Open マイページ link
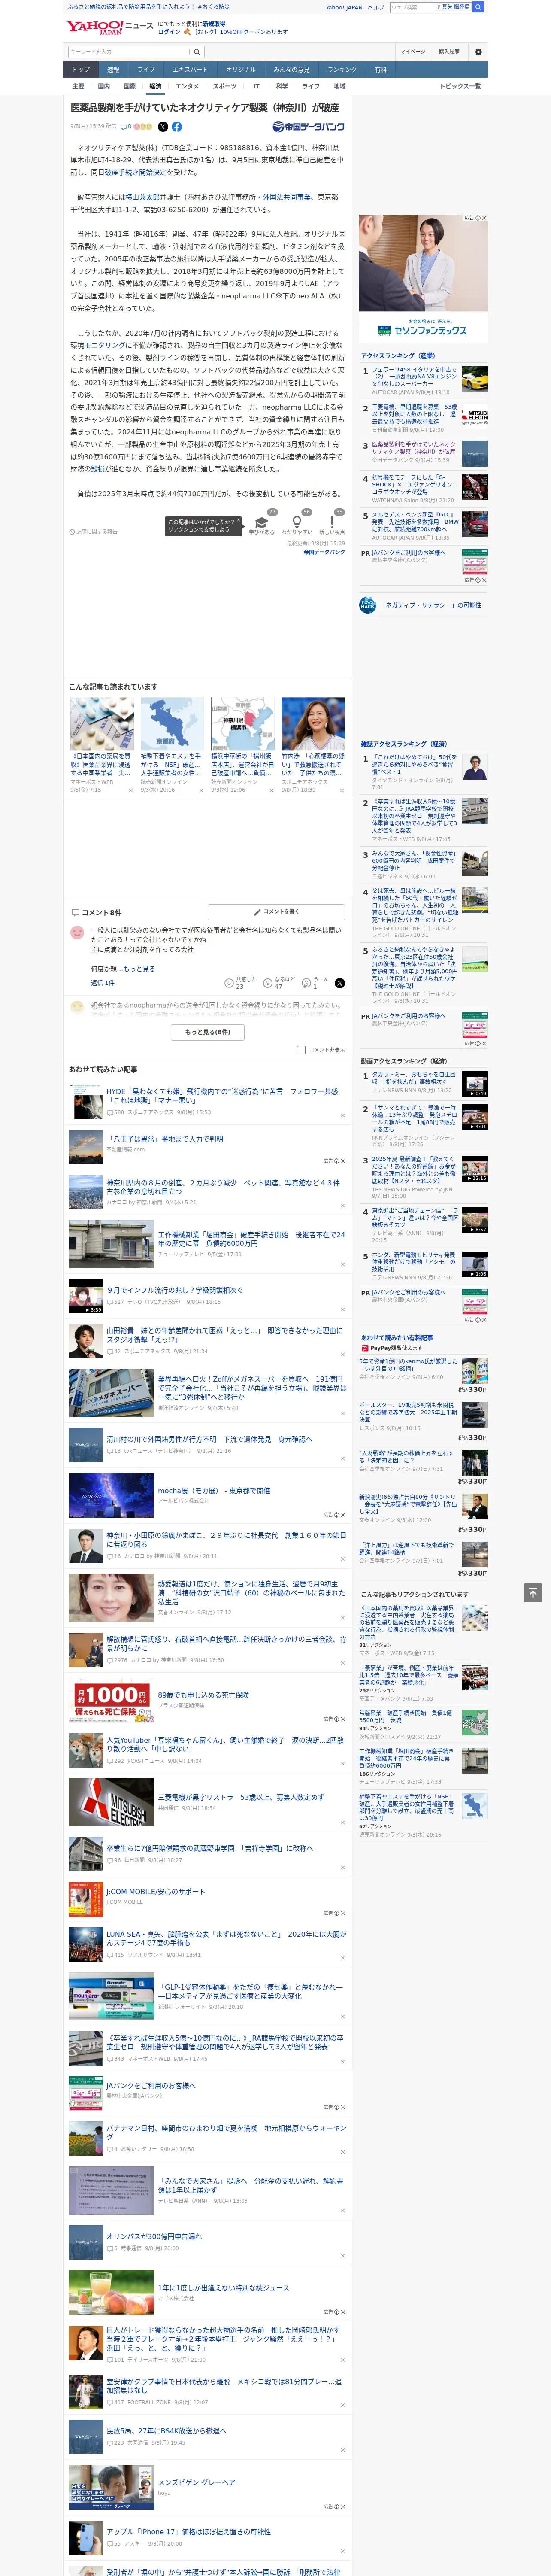The width and height of the screenshot is (551, 2576). tap(413, 52)
